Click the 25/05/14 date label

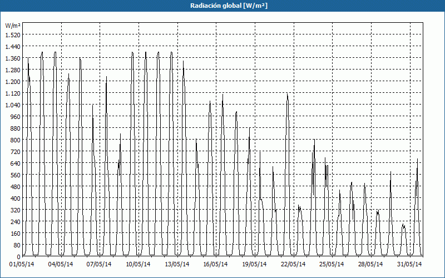point(332,264)
